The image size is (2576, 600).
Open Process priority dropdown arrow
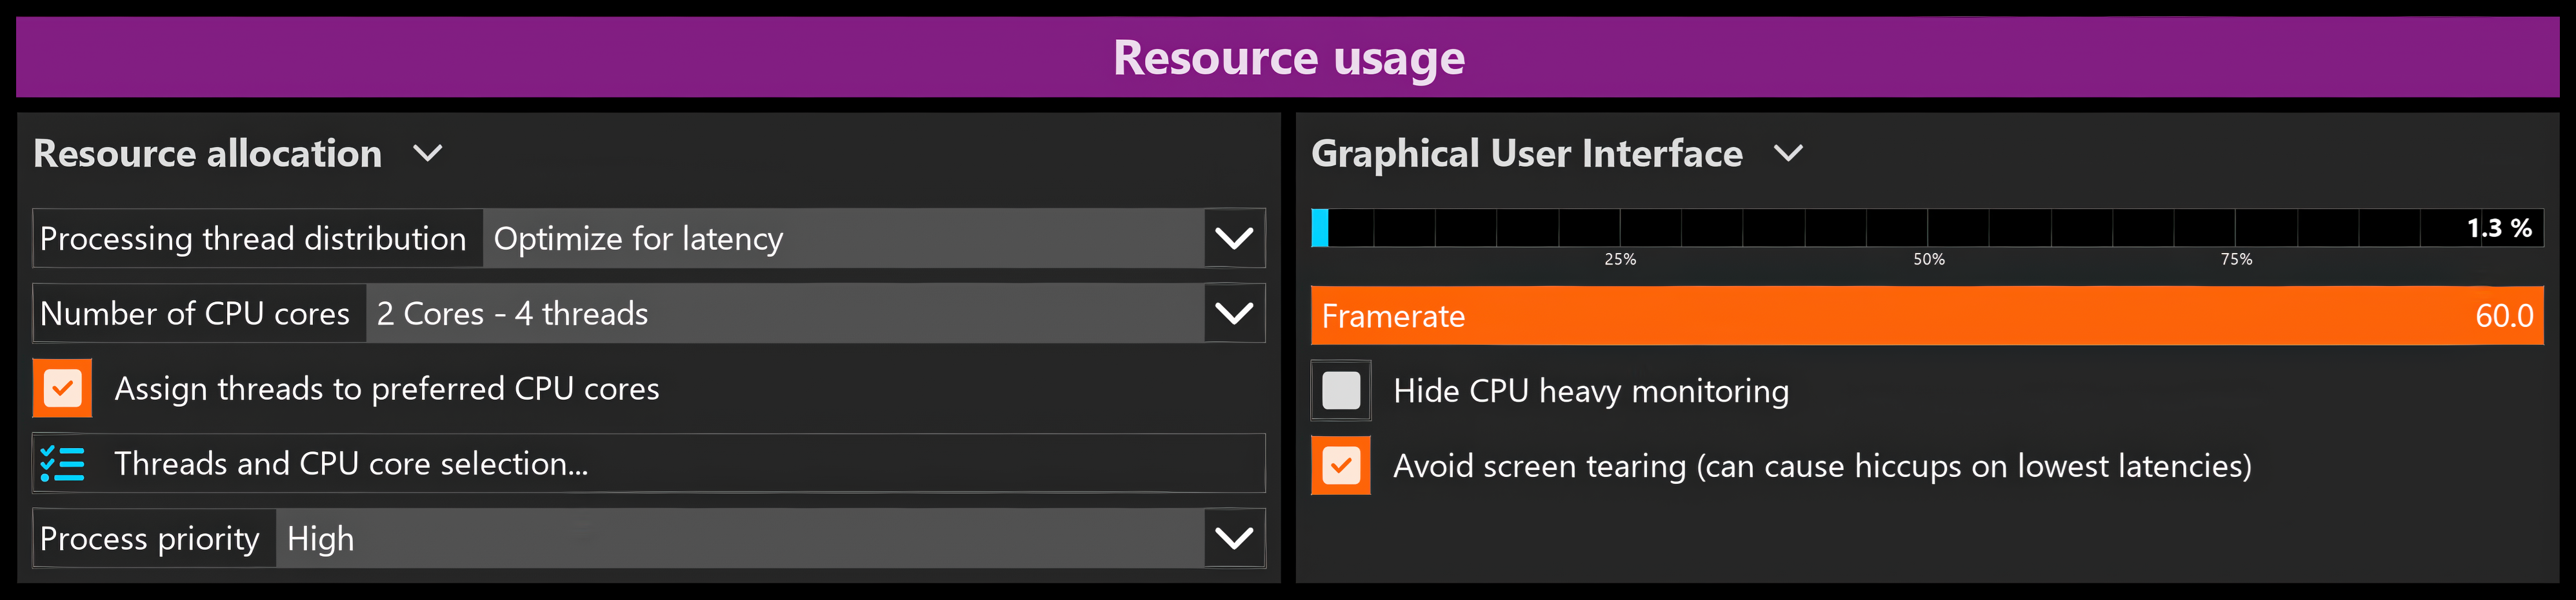1233,538
